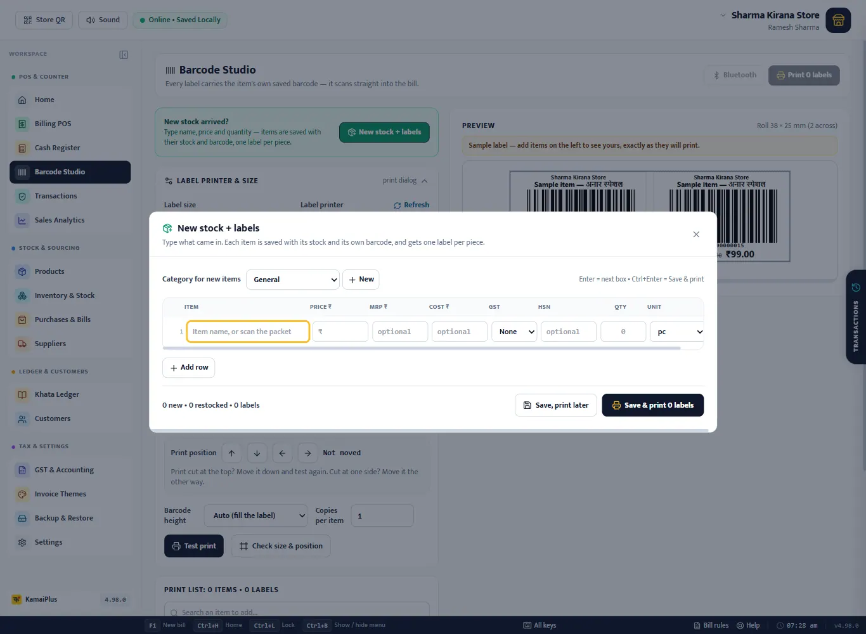Open the Unit dropdown showing pc
Screen dimensions: 866x634
pyautogui.click(x=678, y=332)
